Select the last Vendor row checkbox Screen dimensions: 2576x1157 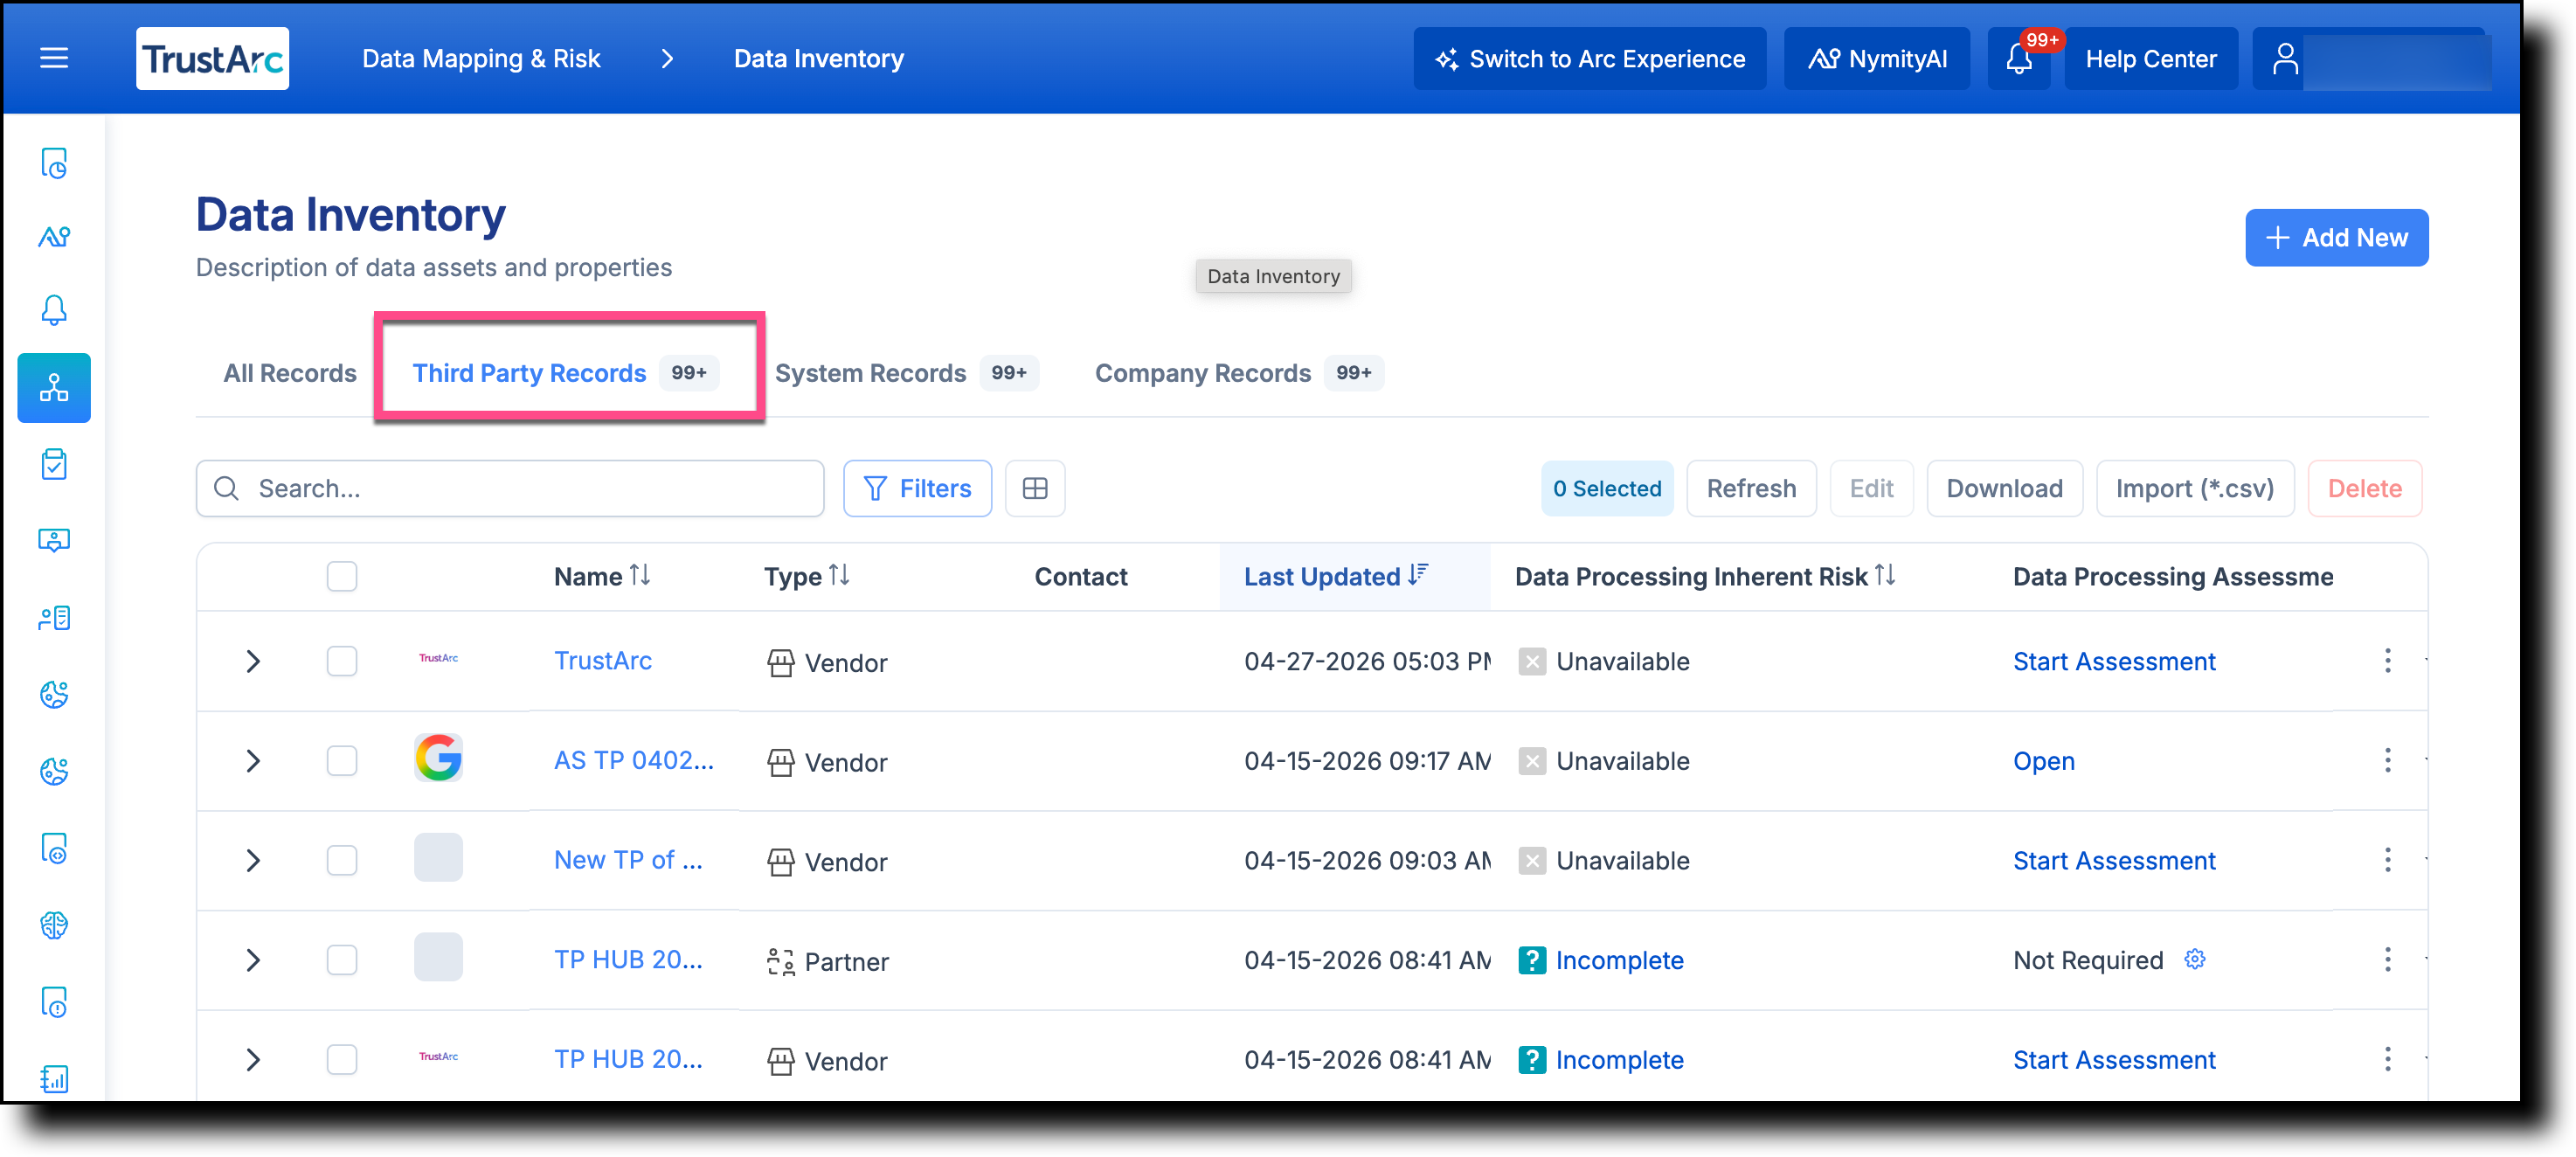pos(342,1059)
